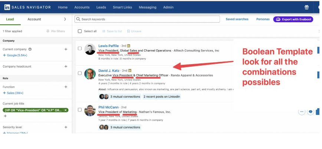Click the search magnifier icon
The width and height of the screenshot is (322, 149).
click(x=78, y=19)
